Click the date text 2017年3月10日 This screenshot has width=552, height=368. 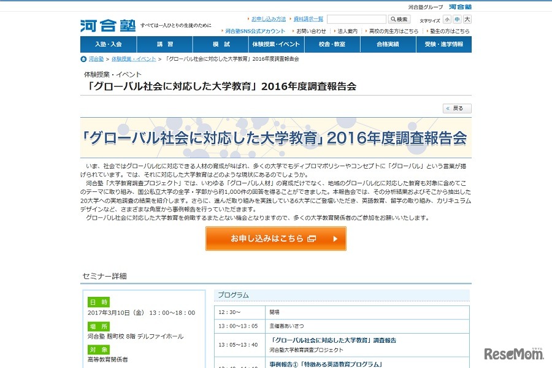click(x=116, y=313)
